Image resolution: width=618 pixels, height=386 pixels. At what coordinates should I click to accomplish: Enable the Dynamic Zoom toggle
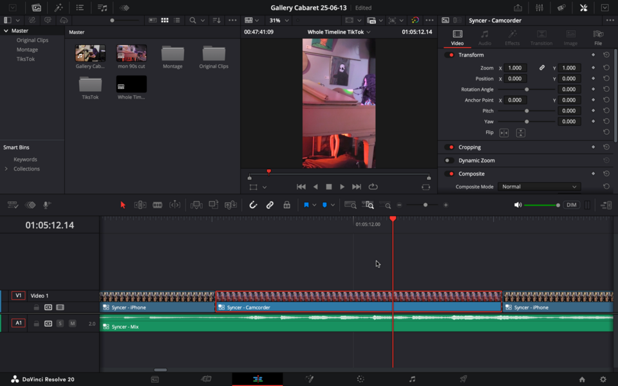tap(449, 160)
